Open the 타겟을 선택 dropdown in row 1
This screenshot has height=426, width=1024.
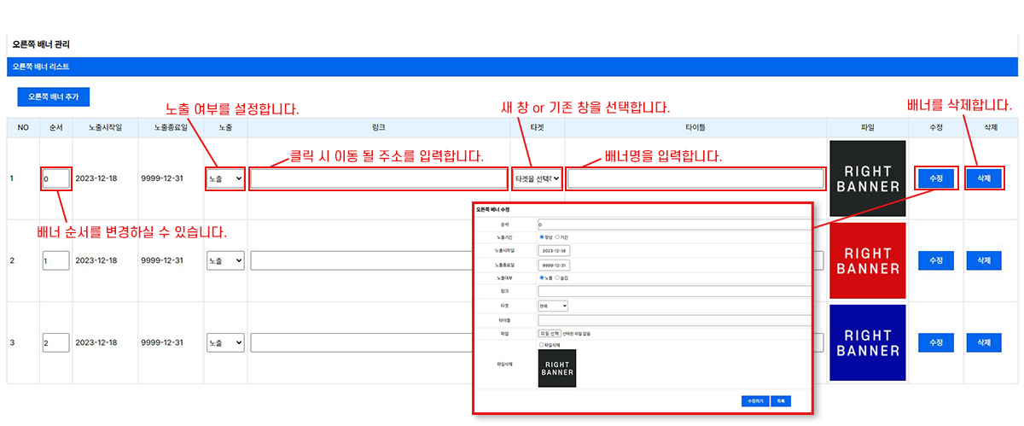(x=537, y=179)
